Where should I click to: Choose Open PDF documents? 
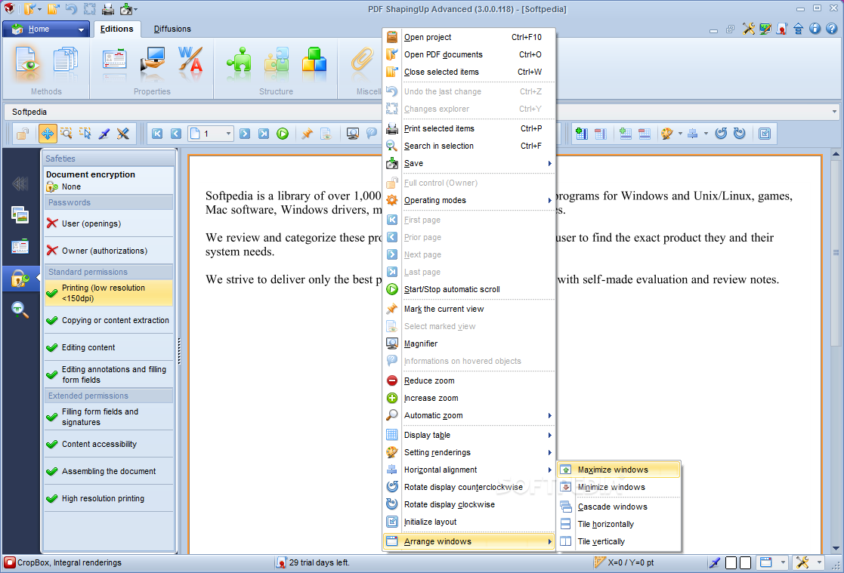(x=469, y=54)
